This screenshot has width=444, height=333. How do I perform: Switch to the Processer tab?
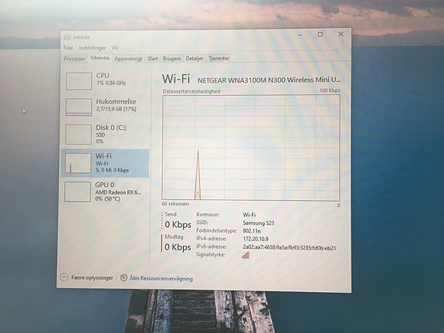[x=74, y=59]
